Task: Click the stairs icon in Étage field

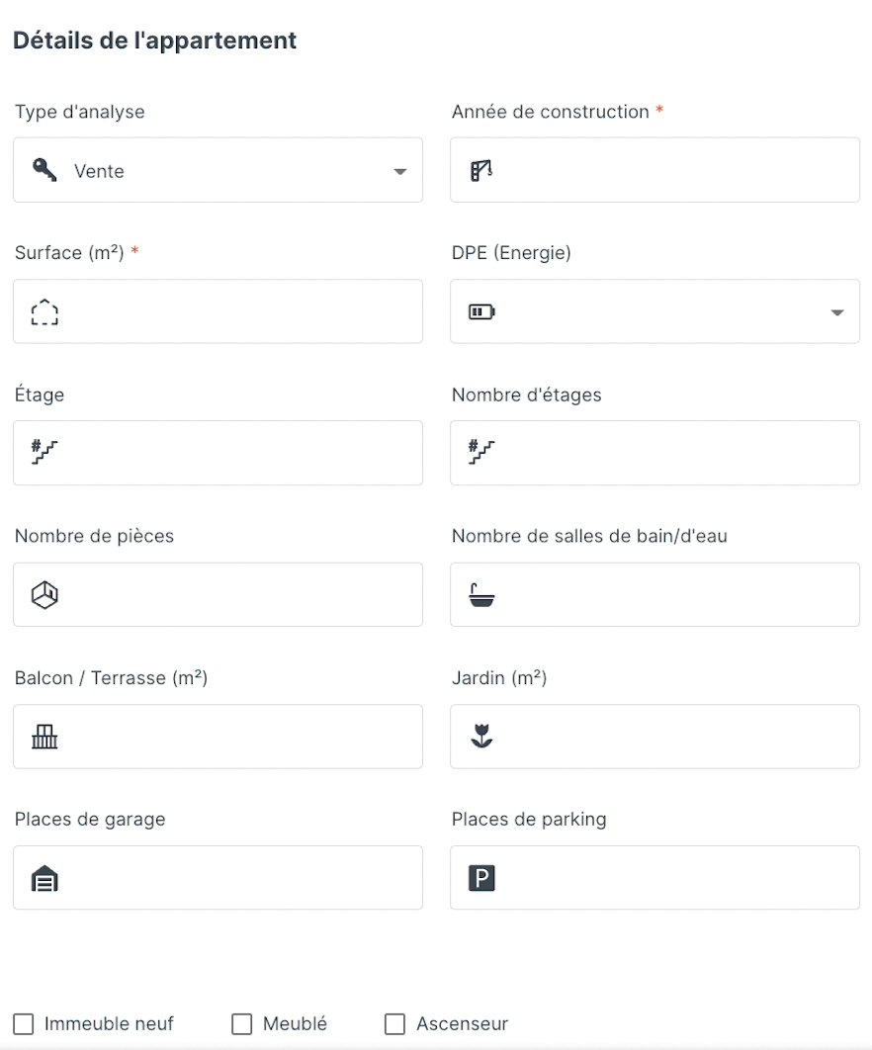Action: pos(44,452)
